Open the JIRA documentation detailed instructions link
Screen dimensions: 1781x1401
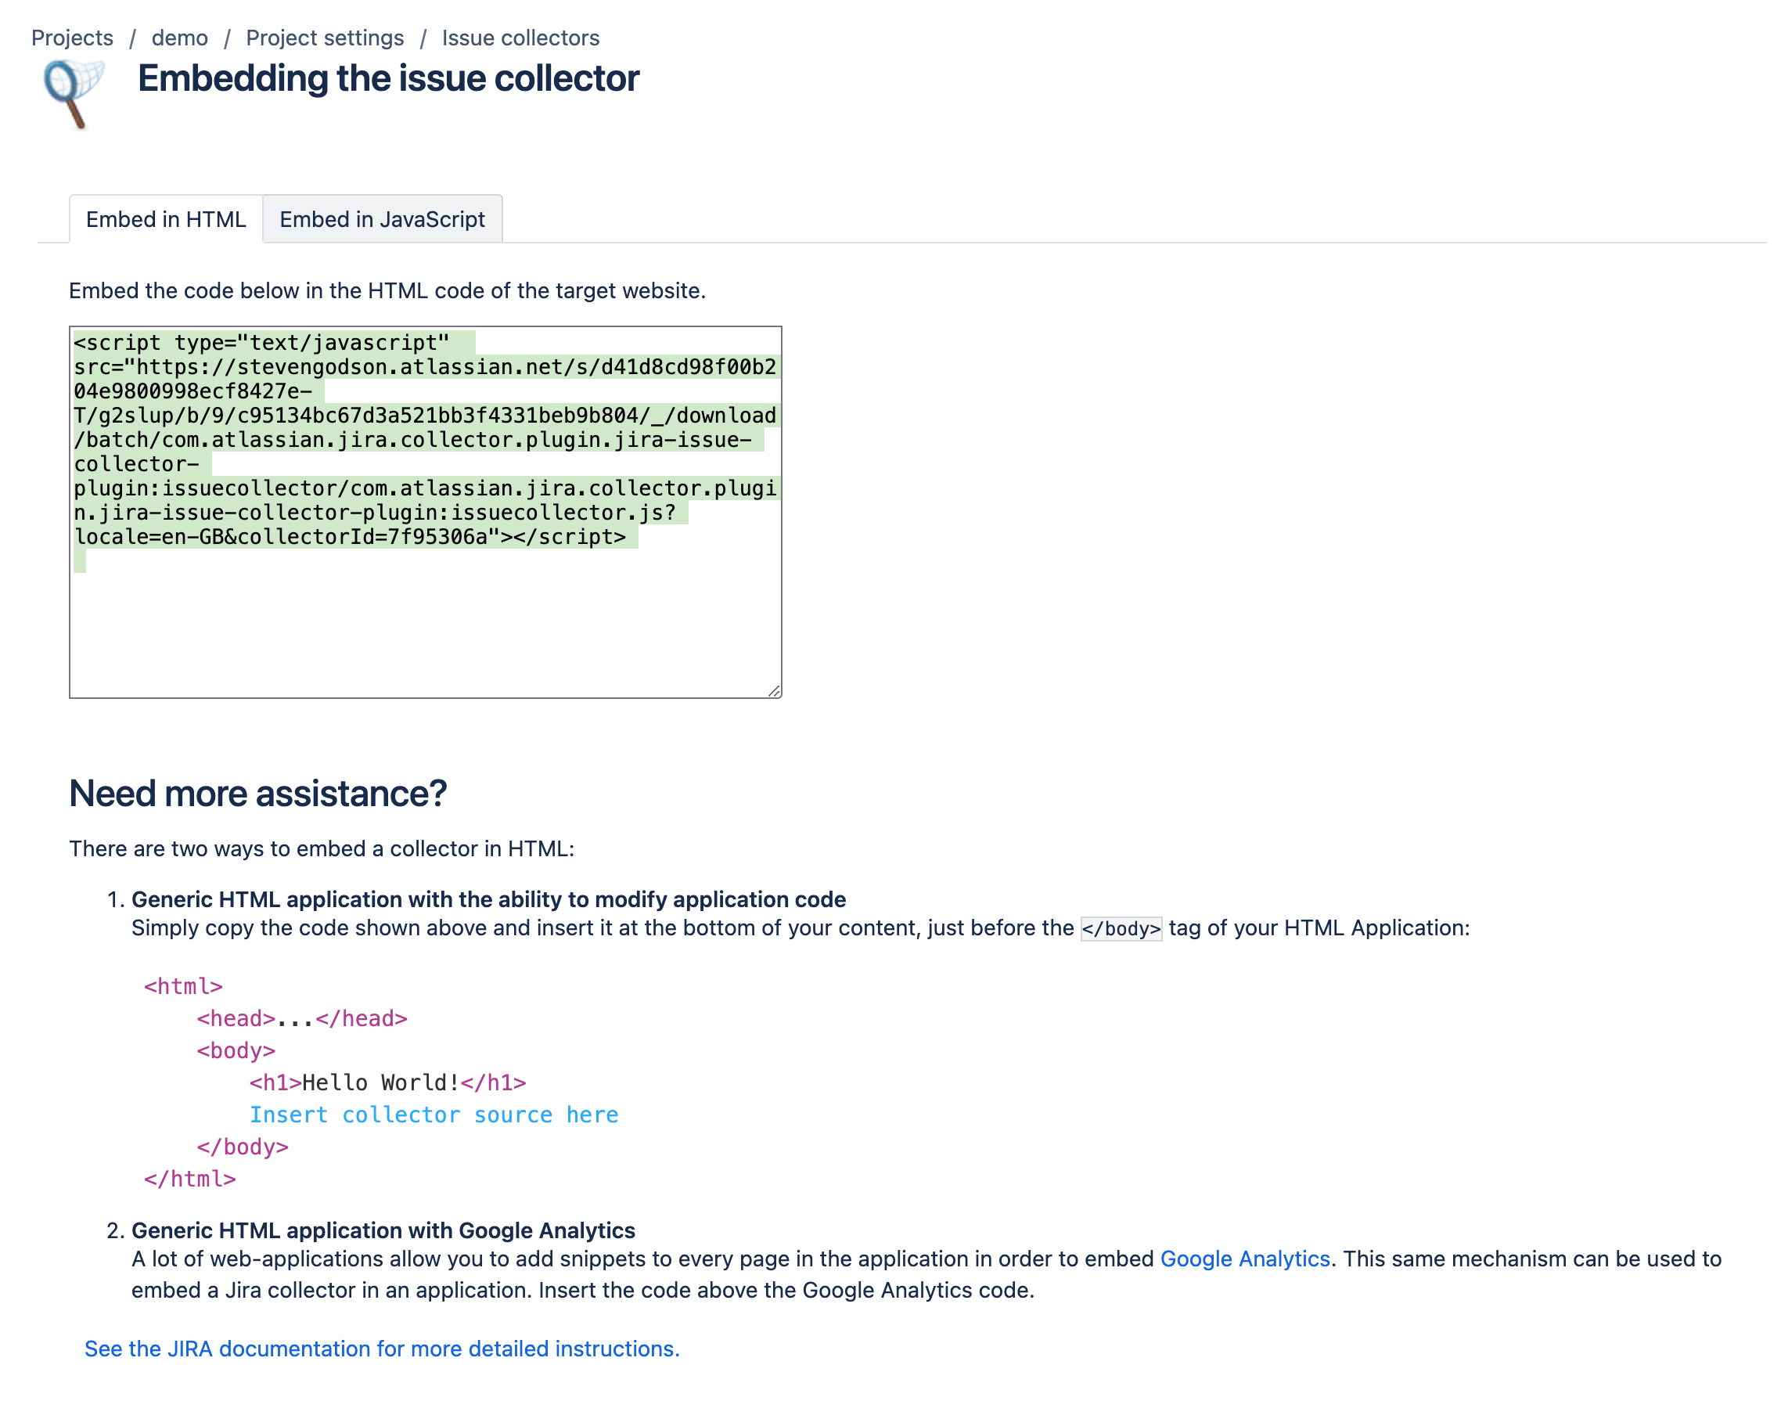point(382,1349)
